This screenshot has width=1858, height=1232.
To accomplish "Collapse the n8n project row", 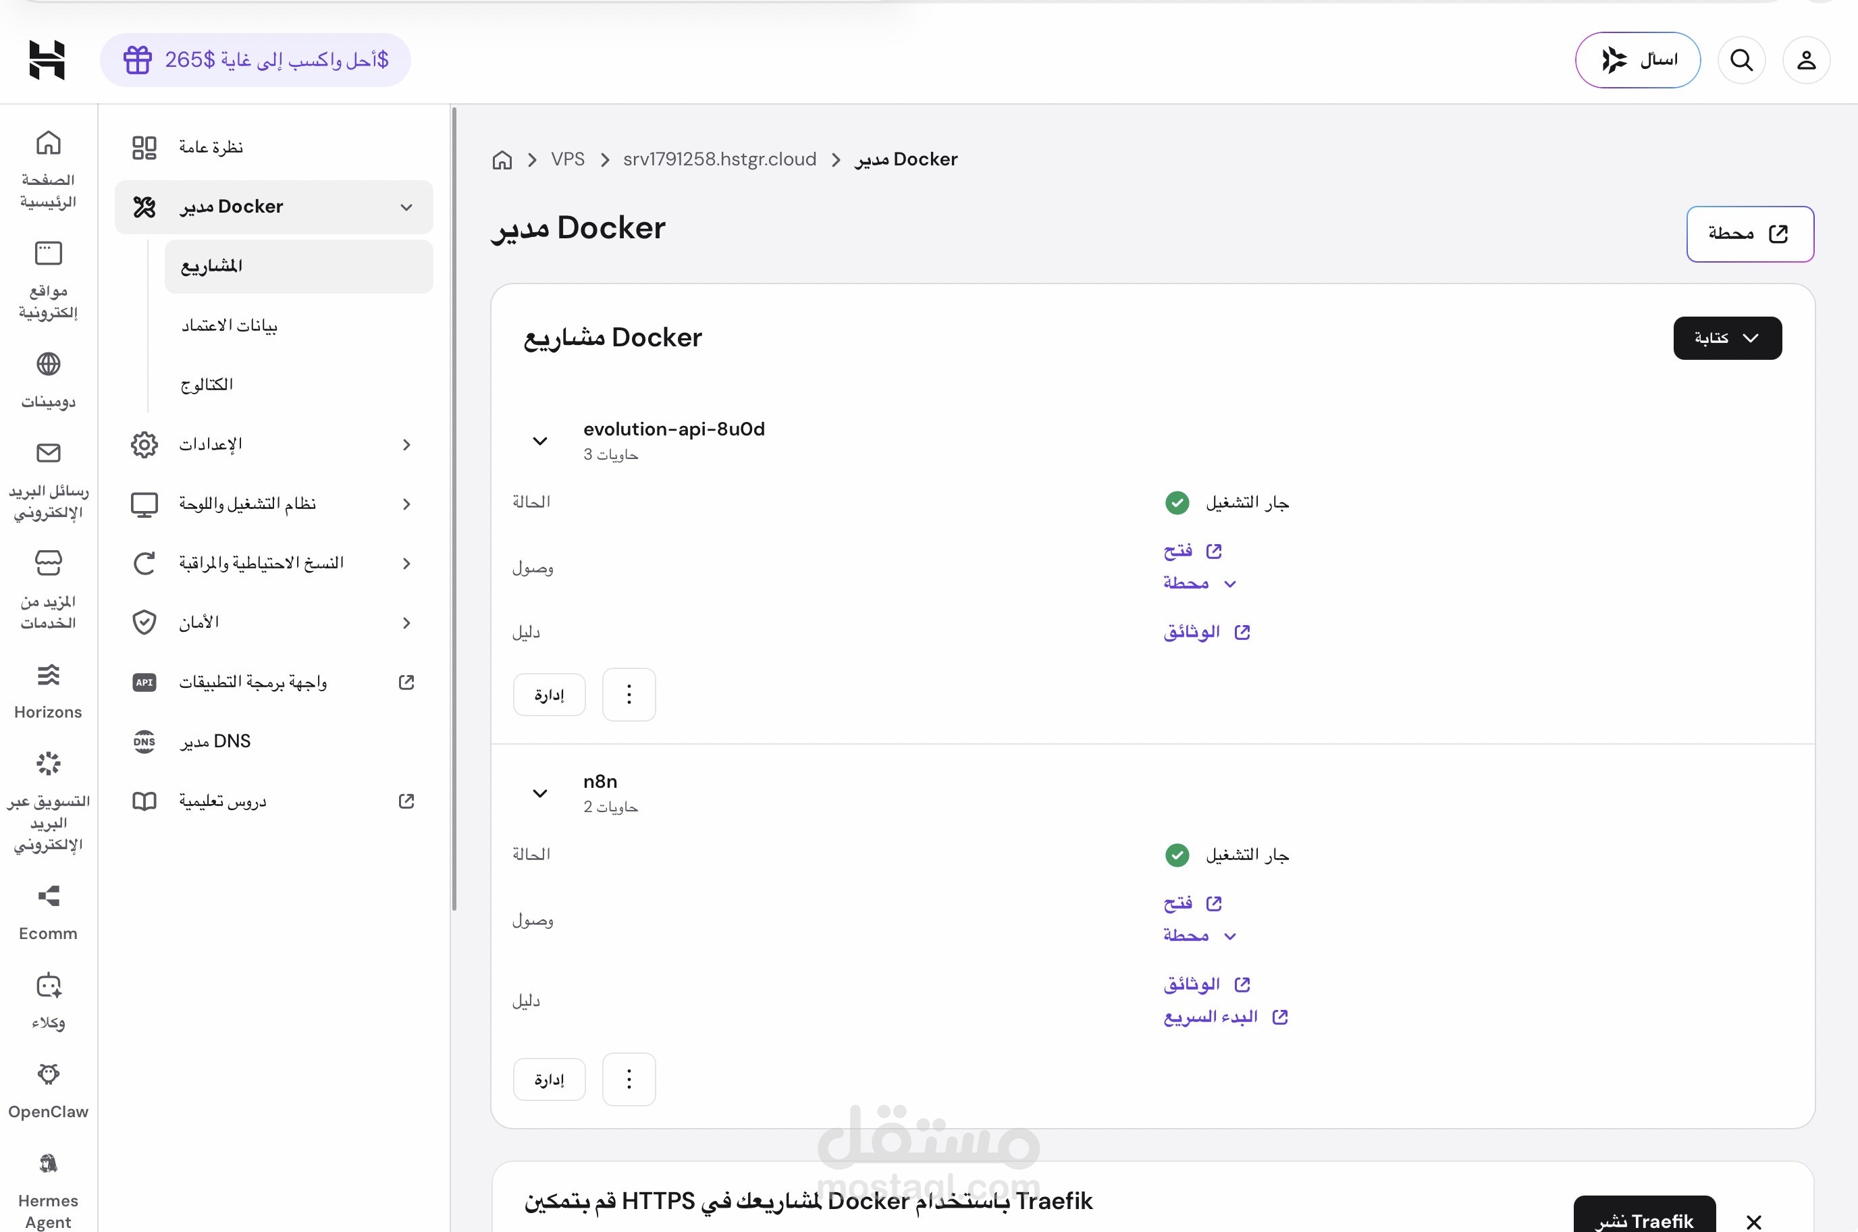I will point(539,793).
